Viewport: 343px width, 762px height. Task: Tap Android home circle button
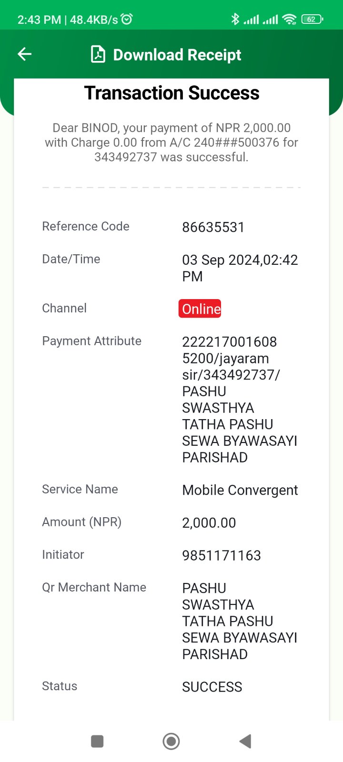click(x=171, y=741)
